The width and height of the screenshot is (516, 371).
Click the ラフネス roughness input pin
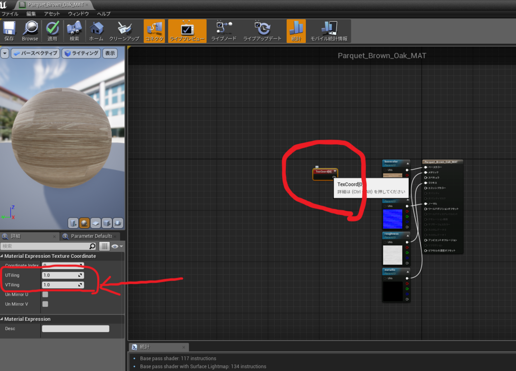coord(426,183)
